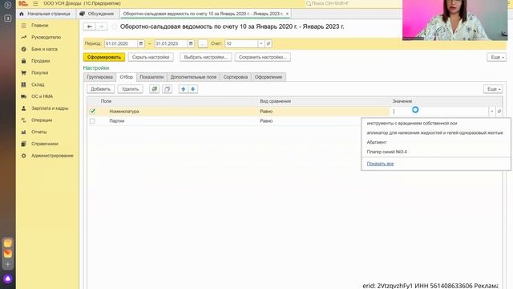The image size is (513, 289).
Task: Click the Показать все link
Action: (x=380, y=164)
